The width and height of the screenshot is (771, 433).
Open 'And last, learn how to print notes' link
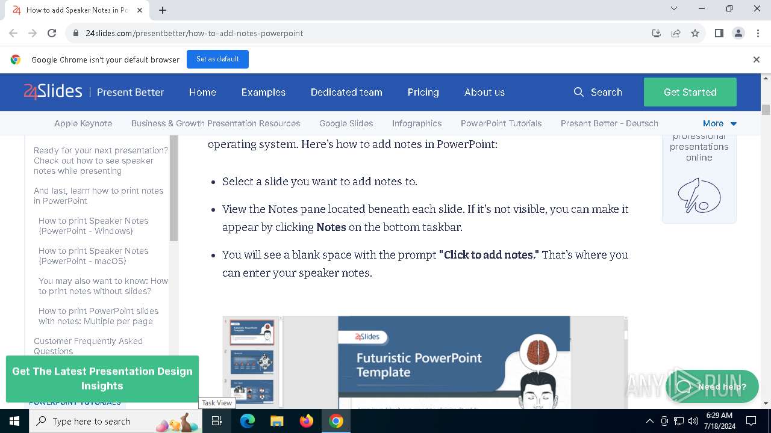(98, 195)
